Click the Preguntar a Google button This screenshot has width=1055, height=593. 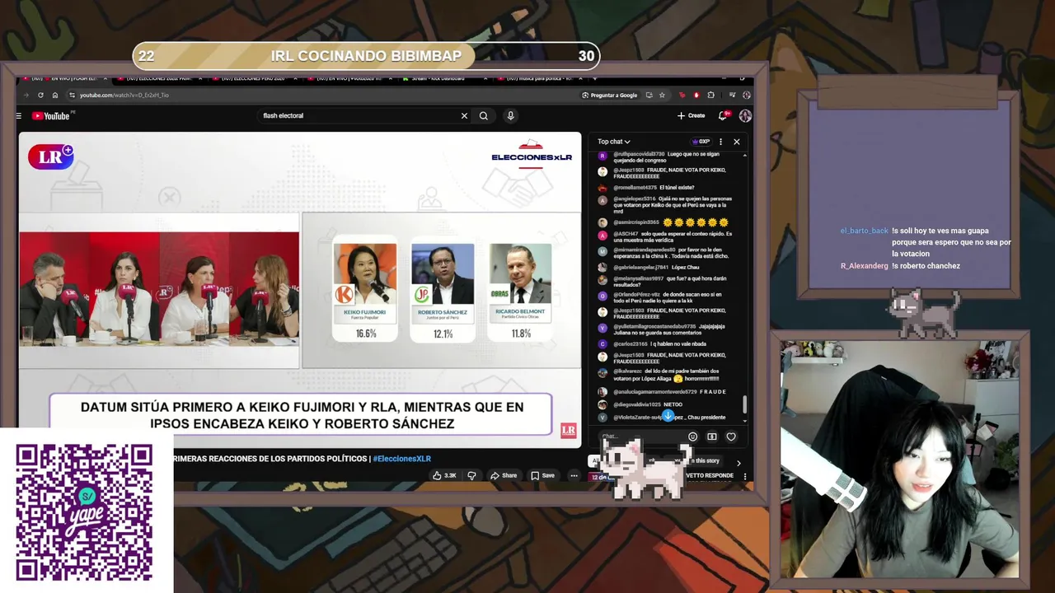pyautogui.click(x=610, y=96)
